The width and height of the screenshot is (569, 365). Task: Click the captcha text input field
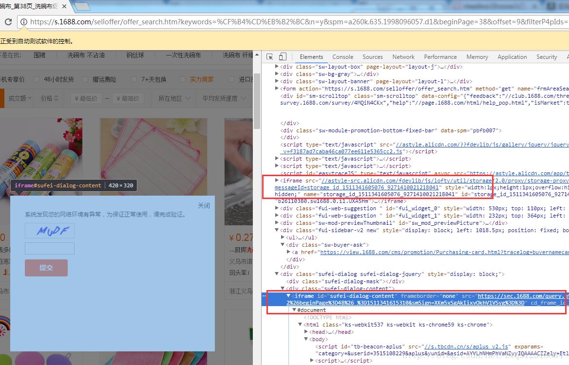50,248
